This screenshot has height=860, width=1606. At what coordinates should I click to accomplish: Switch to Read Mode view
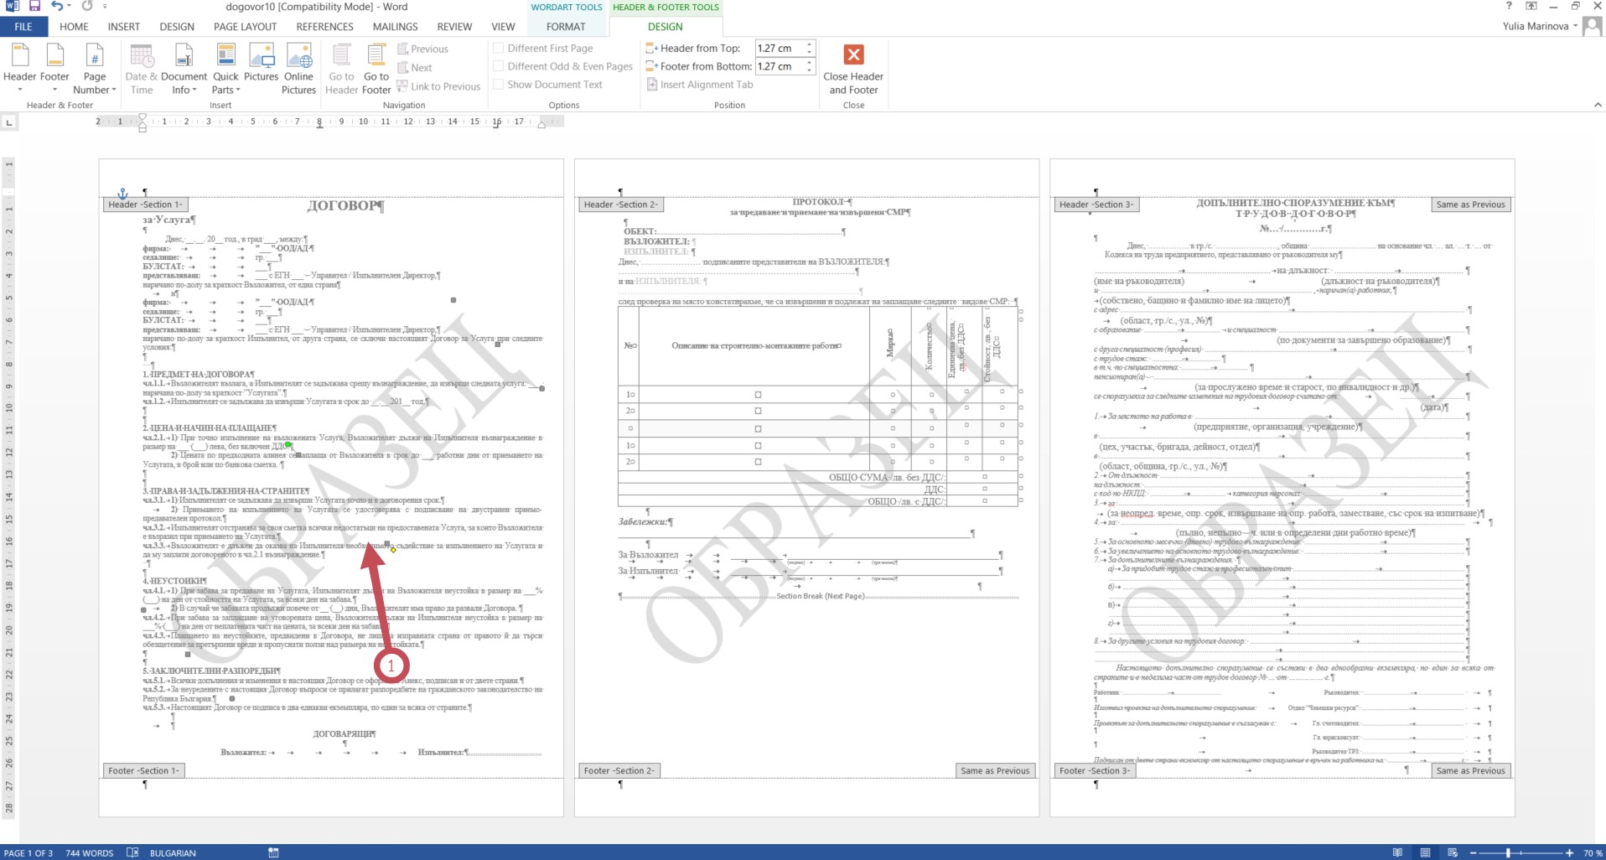pyautogui.click(x=1397, y=852)
